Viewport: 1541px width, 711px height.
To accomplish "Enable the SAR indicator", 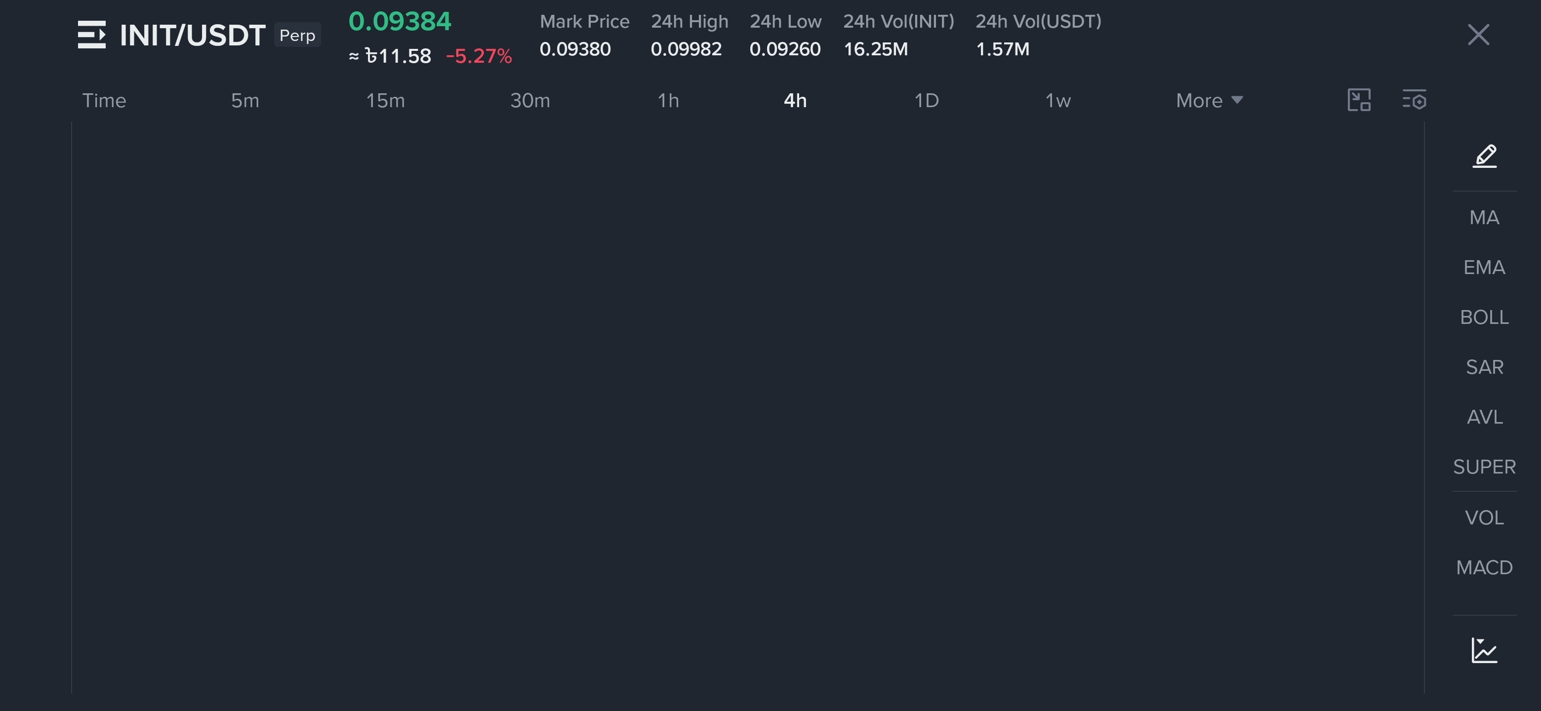I will [1484, 367].
